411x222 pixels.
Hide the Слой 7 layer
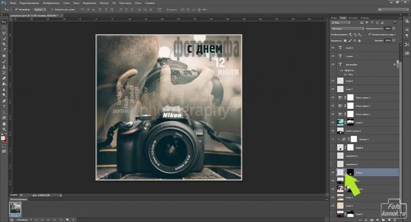coord(333,89)
